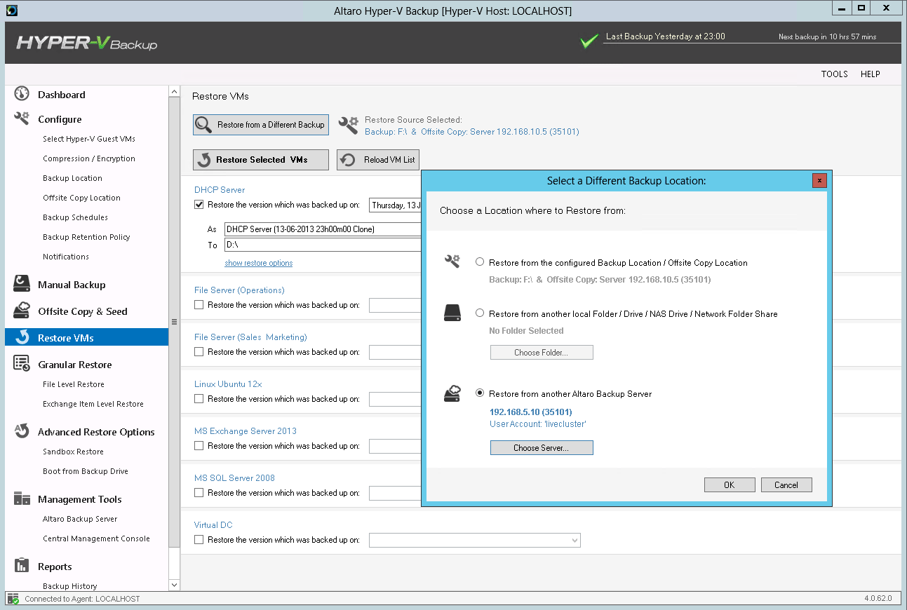Click the reload icon on Reload VM List
This screenshot has height=610, width=907.
348,160
